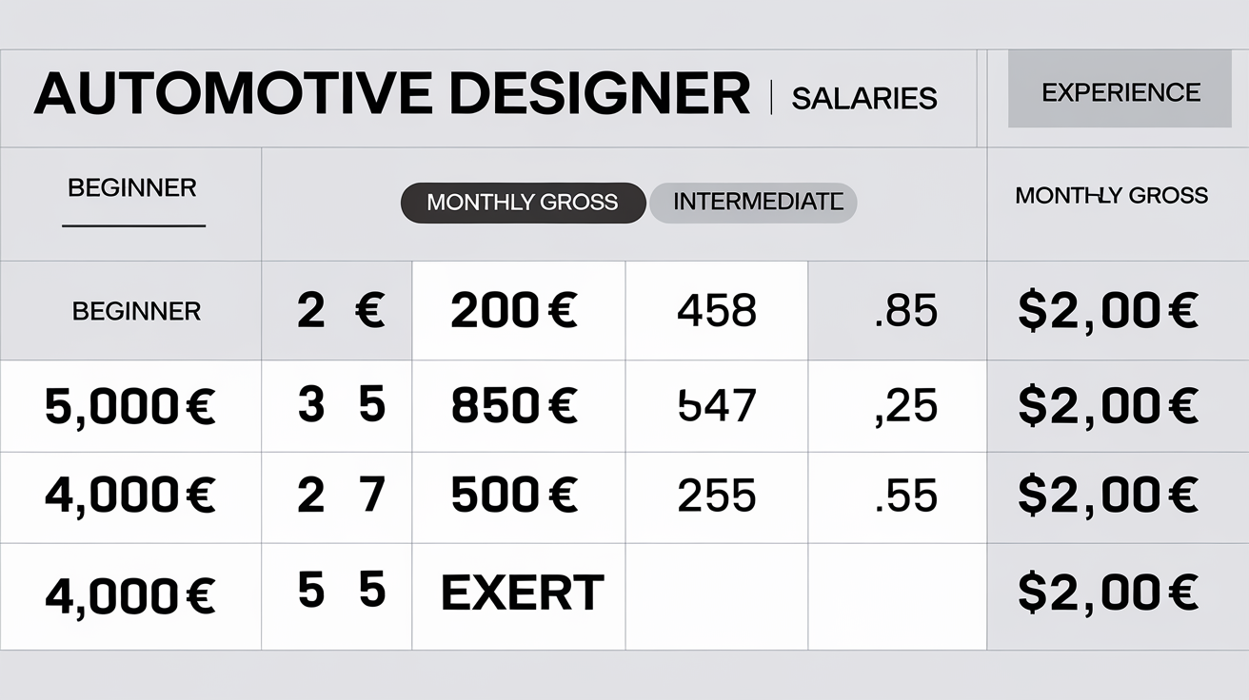Viewport: 1249px width, 700px height.
Task: Click the Monthly Gross right column header
Action: (1111, 196)
